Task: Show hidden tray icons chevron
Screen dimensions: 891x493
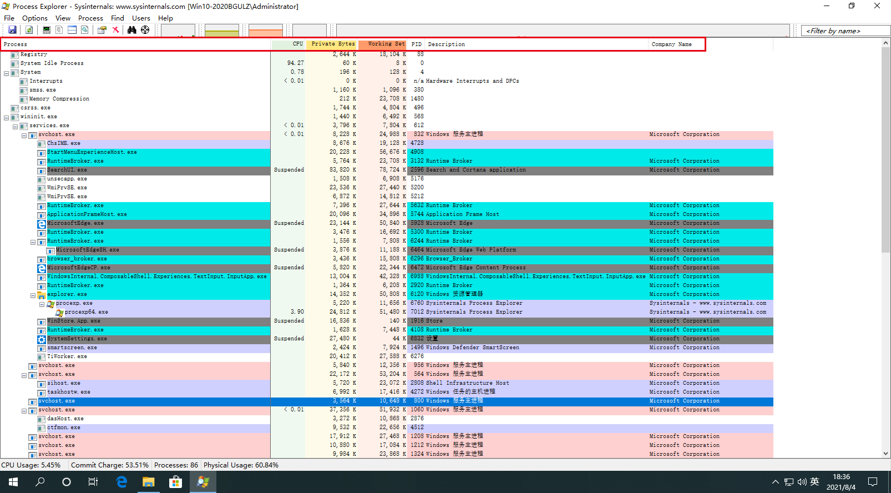Action: 776,482
